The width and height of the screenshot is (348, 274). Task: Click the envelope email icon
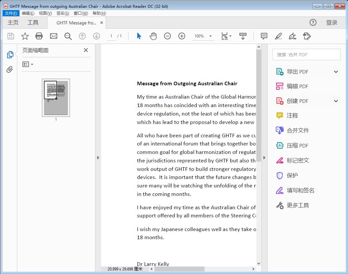(54, 36)
